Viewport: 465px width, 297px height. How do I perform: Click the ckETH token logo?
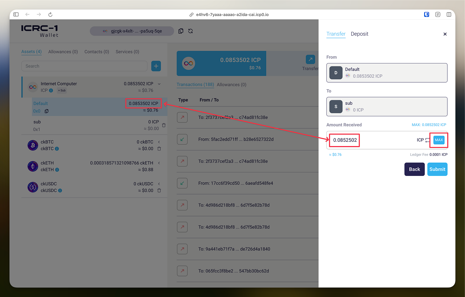33,166
